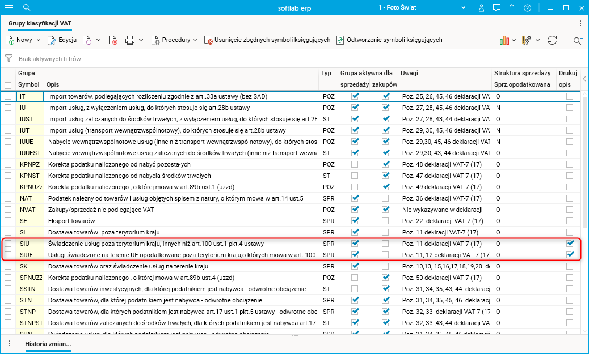589x354 pixels.
Task: Click the document info preview icon
Action: pos(87,40)
